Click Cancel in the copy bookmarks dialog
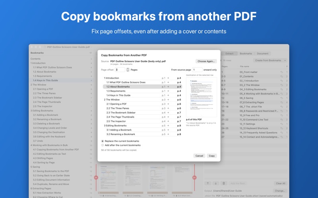Viewport: 318px width, 198px height. 199,156
